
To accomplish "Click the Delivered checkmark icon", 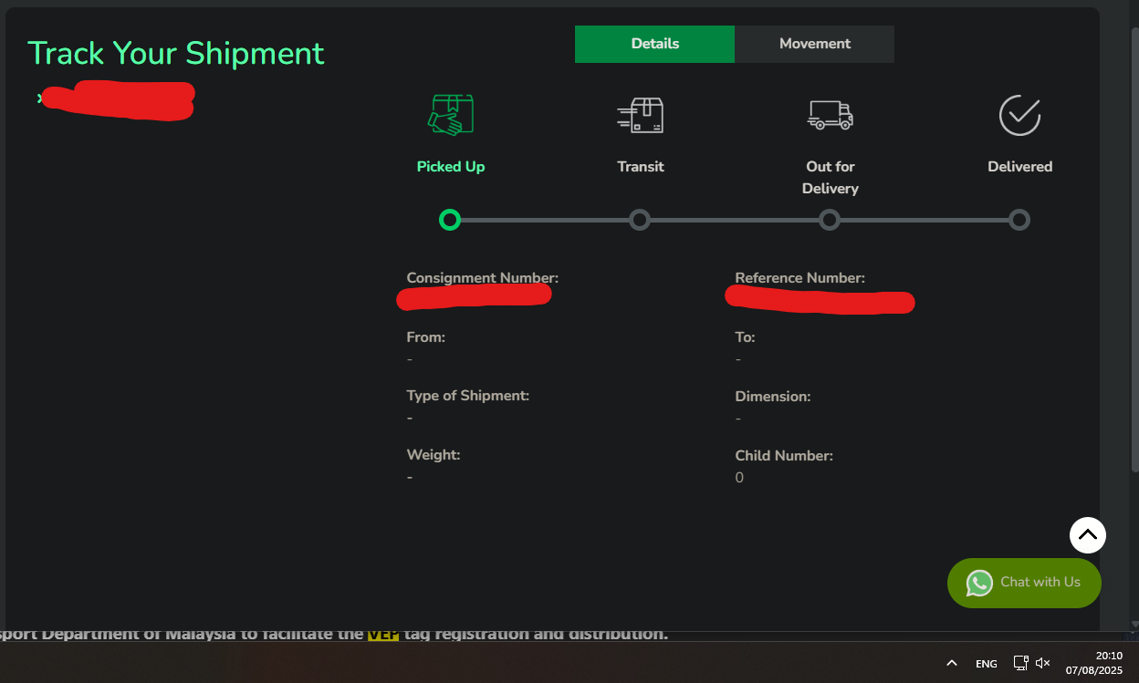I will (x=1019, y=116).
